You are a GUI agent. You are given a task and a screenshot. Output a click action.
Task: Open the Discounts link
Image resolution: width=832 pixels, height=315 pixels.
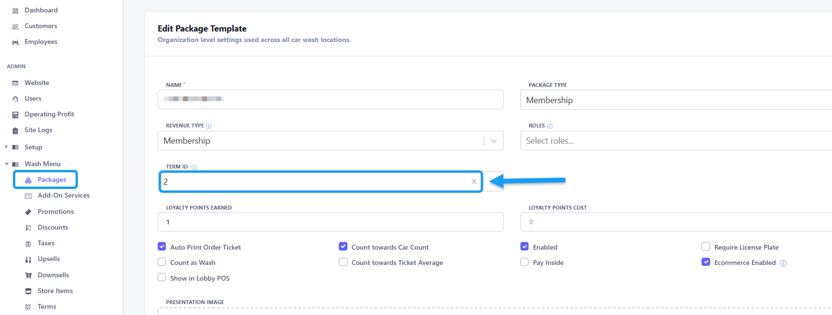click(53, 227)
